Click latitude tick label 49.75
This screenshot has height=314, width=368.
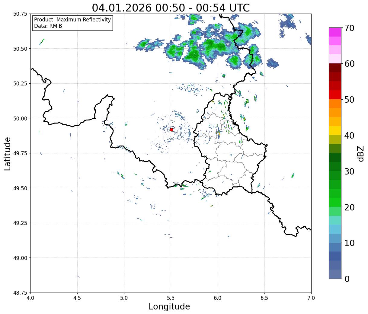pyautogui.click(x=20, y=153)
